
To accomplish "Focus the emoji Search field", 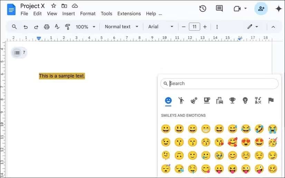I will click(219, 83).
